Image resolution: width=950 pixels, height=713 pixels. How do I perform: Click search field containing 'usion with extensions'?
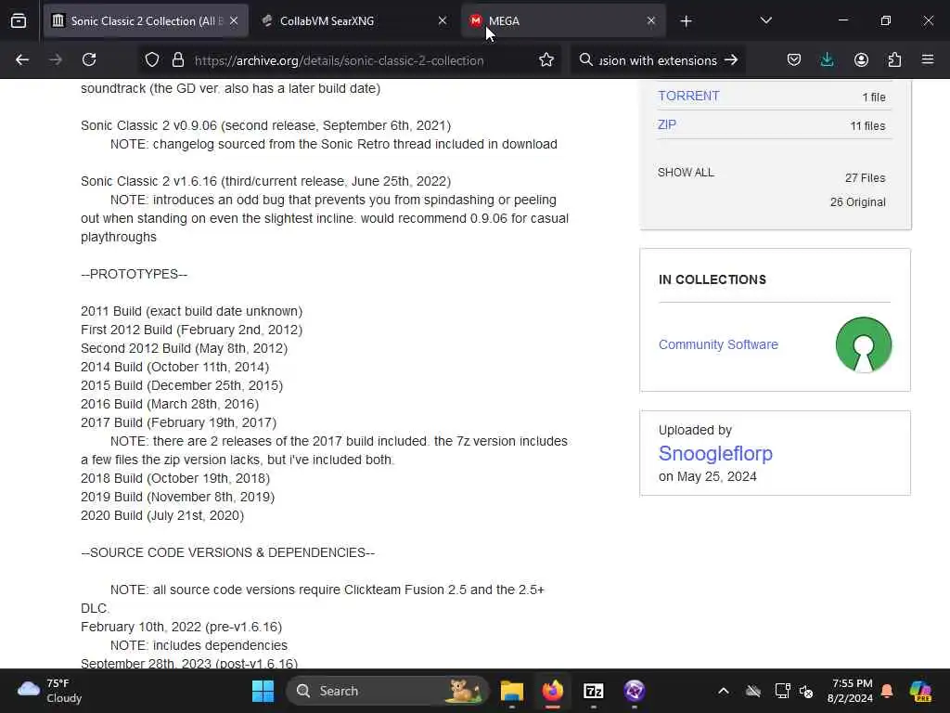point(658,60)
